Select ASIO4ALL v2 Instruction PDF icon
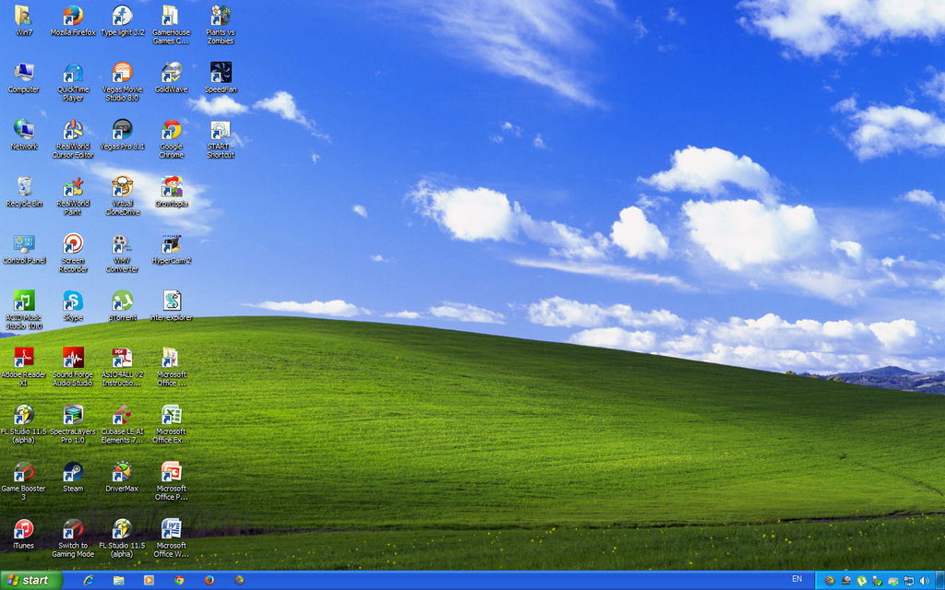 tap(123, 367)
